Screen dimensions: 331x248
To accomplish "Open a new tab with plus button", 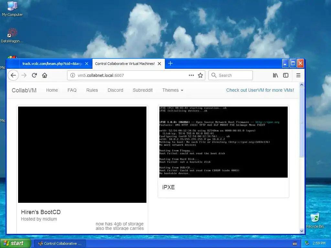I will pyautogui.click(x=170, y=63).
